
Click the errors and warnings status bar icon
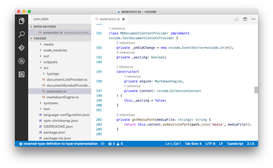115,143
